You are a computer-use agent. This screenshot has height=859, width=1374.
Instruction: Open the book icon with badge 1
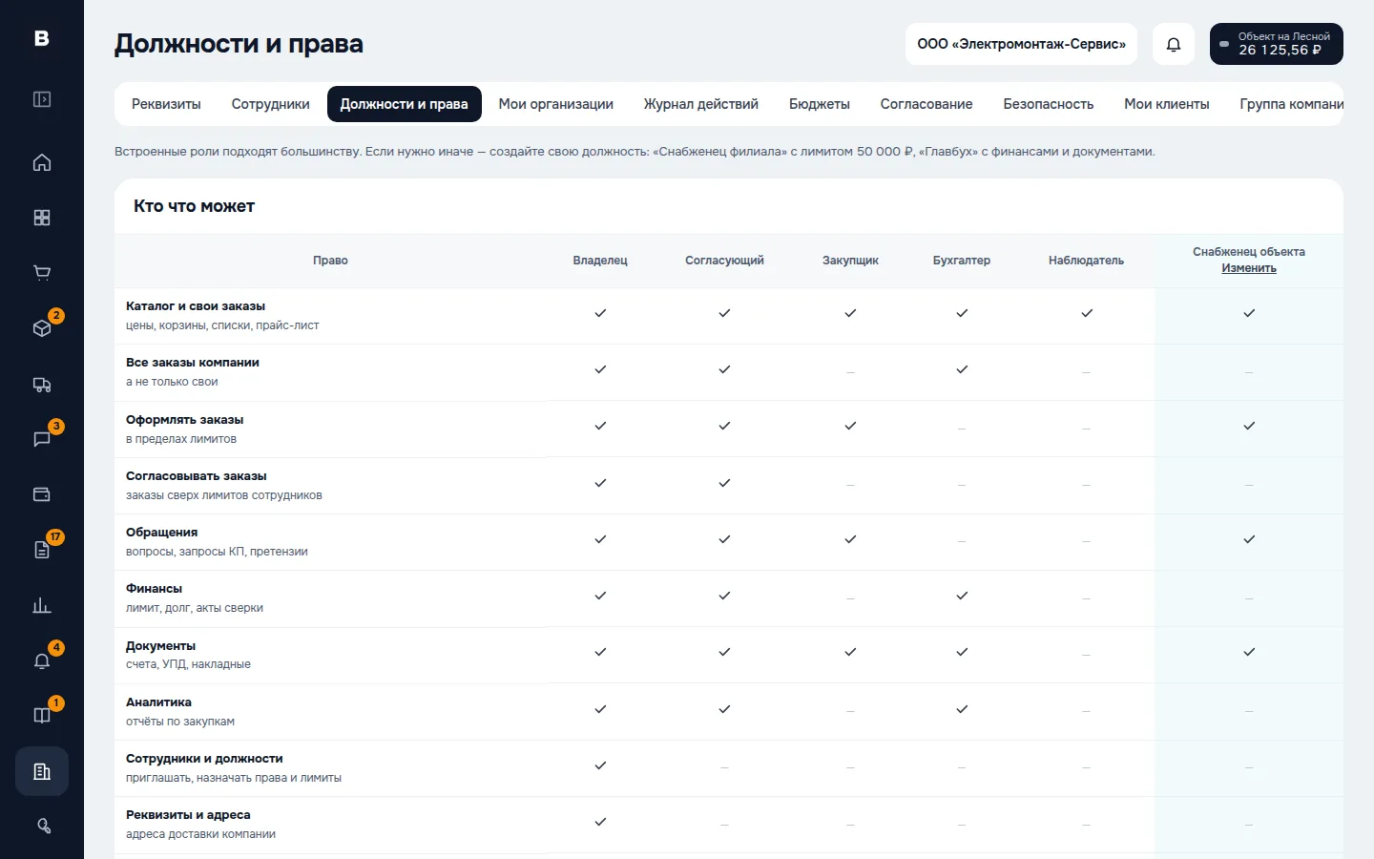click(42, 716)
